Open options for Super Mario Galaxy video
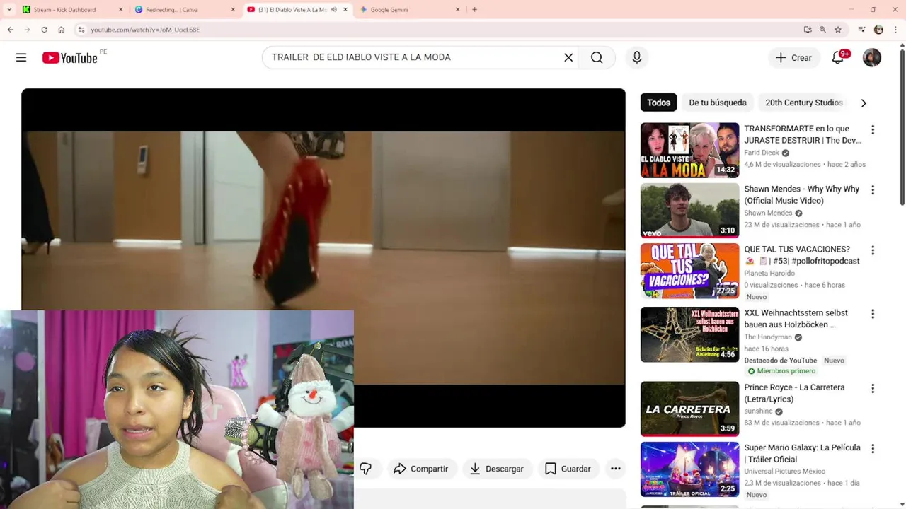The width and height of the screenshot is (906, 509). click(873, 449)
